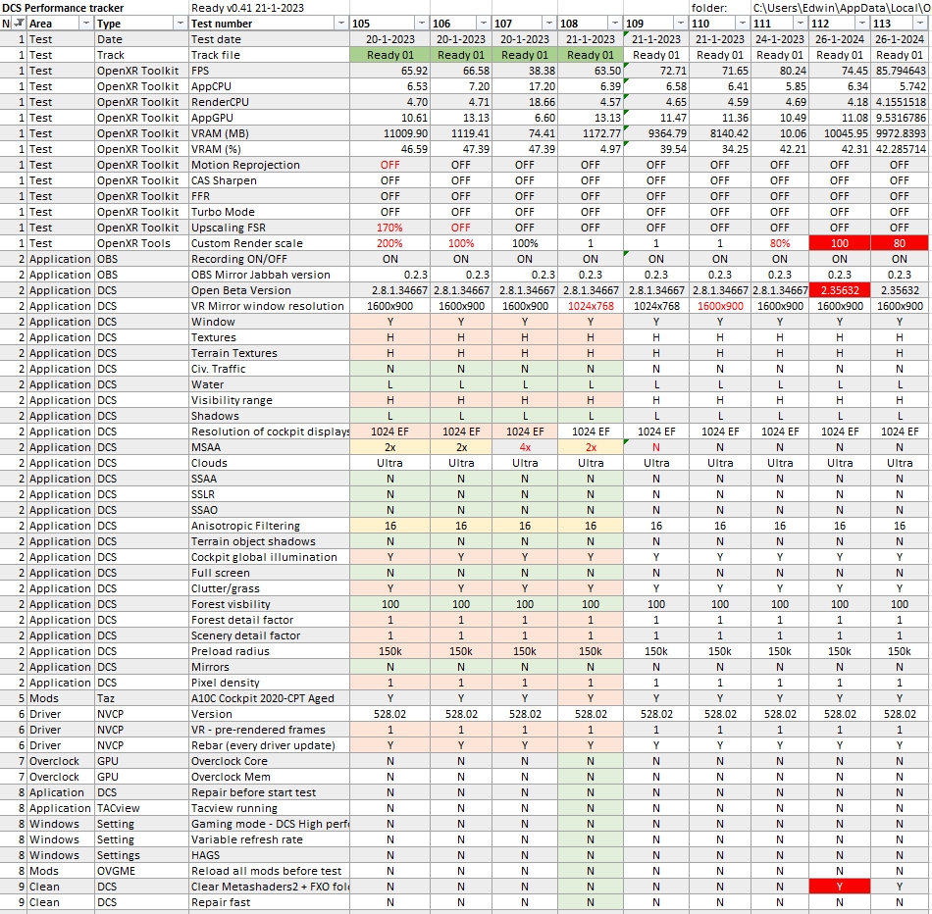Select the 'OBS Mirror Jabbah version' cell
This screenshot has height=914, width=932.
tap(269, 275)
